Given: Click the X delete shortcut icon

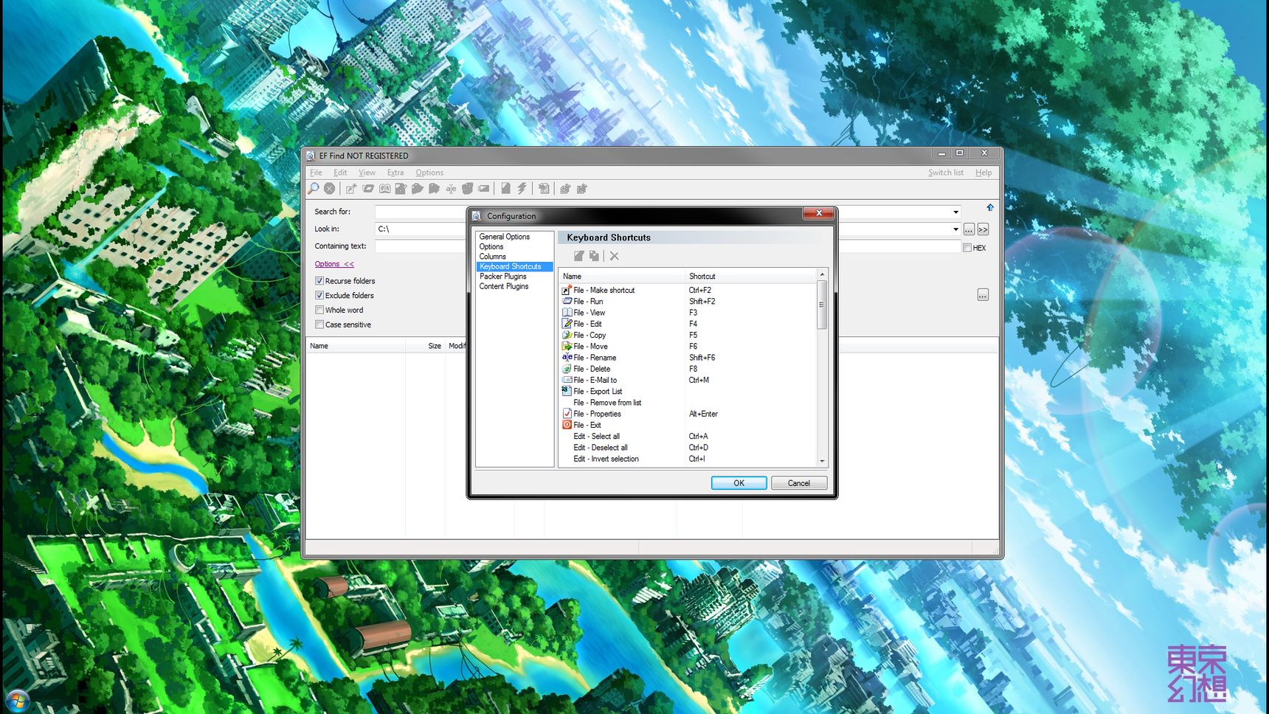Looking at the screenshot, I should coord(615,256).
